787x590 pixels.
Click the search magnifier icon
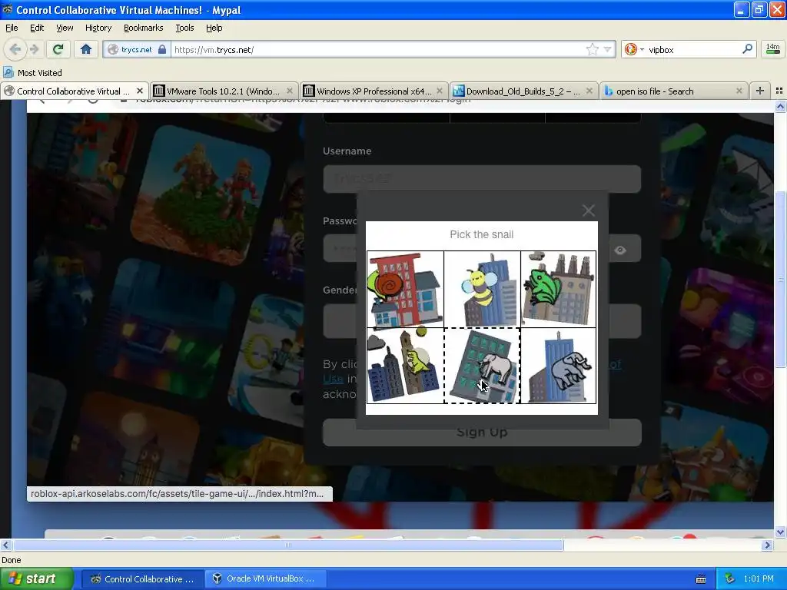tap(747, 48)
